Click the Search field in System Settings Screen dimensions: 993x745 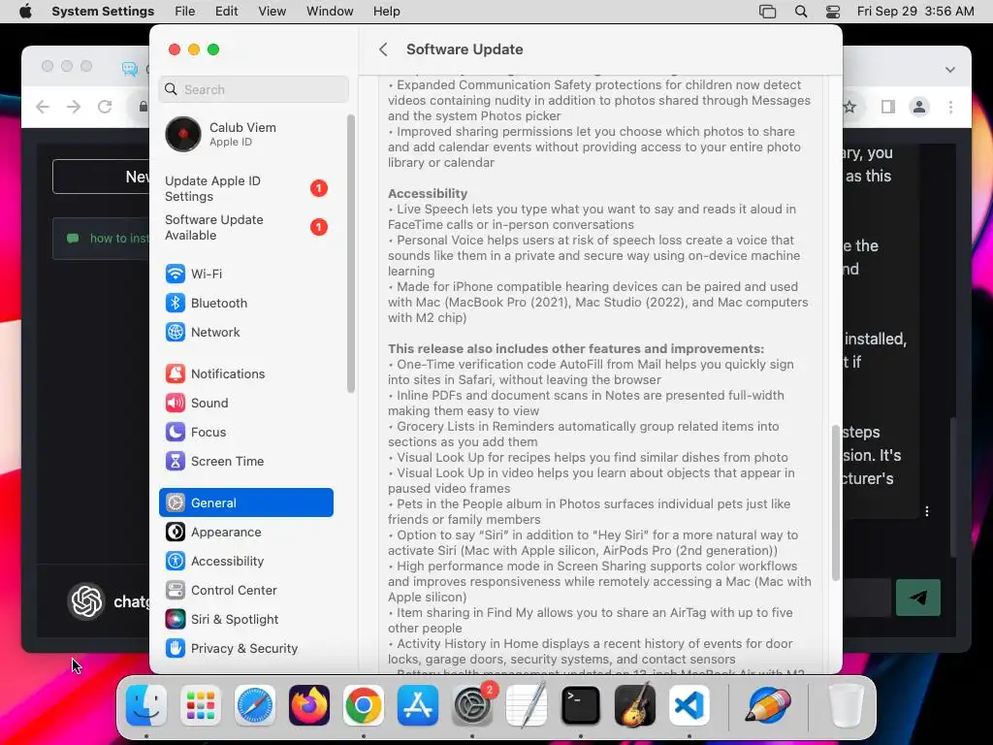click(x=253, y=89)
